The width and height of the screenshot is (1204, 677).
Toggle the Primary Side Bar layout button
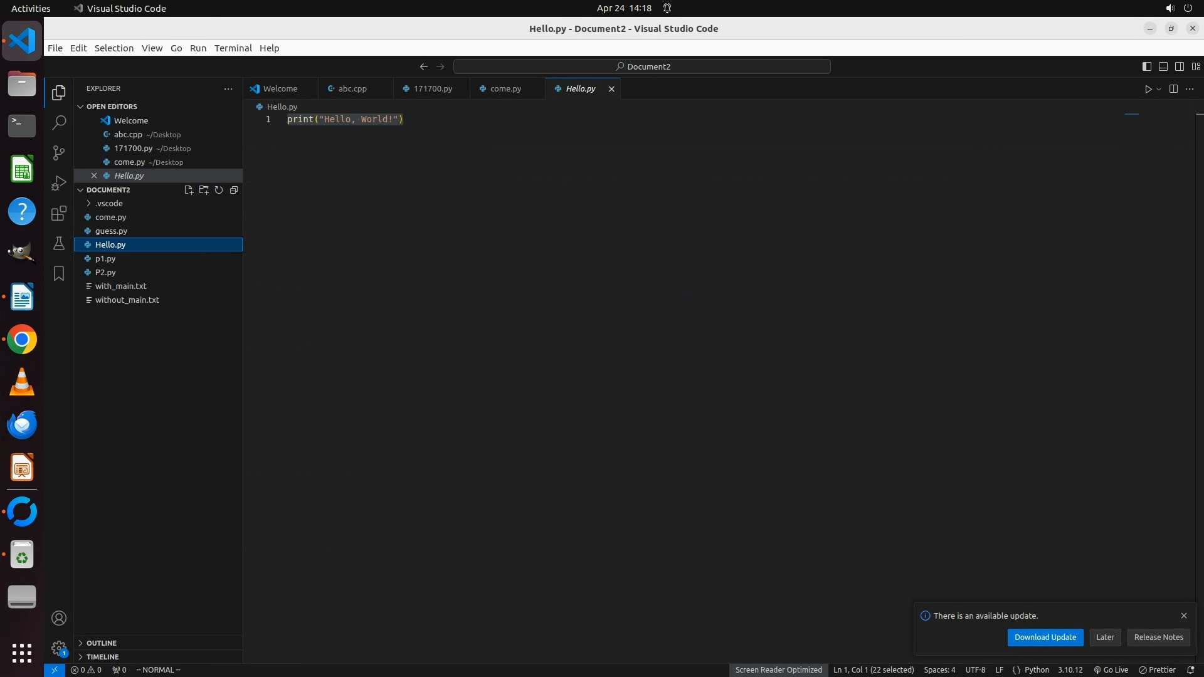tap(1146, 66)
